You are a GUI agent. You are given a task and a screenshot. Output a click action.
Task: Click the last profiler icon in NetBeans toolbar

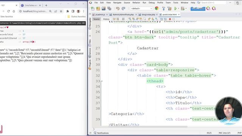[x=214, y=8]
